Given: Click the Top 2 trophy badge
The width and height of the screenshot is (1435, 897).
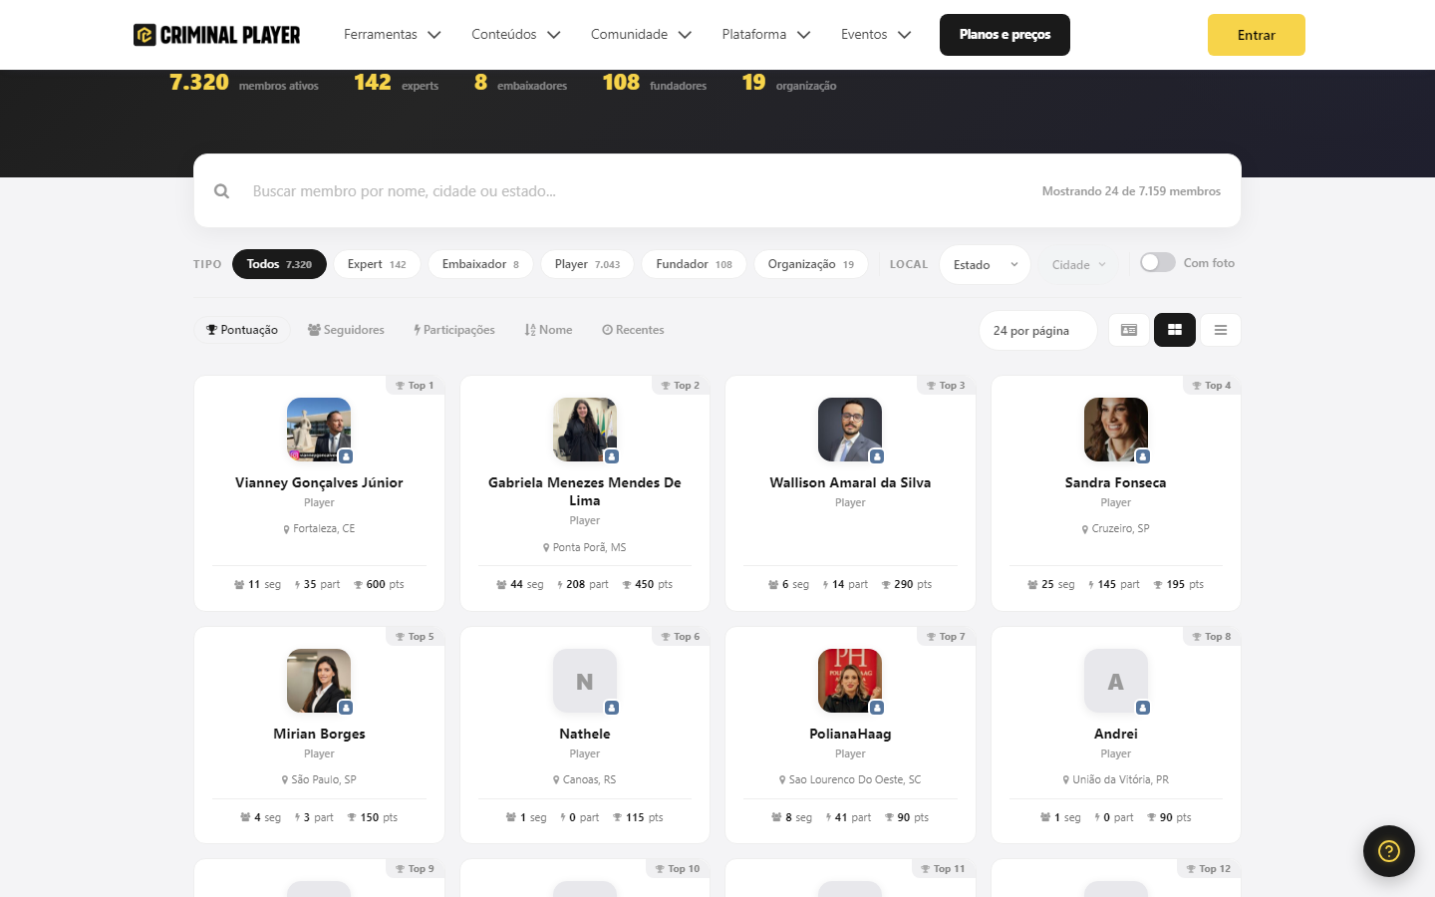Looking at the screenshot, I should pyautogui.click(x=681, y=386).
